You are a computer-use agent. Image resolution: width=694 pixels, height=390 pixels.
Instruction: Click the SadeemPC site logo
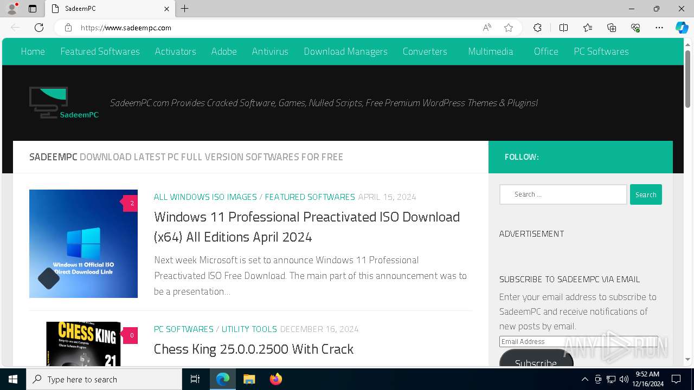pos(64,102)
